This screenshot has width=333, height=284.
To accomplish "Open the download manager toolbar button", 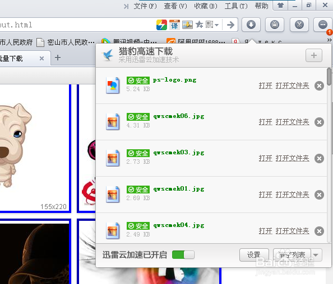I will click(x=251, y=25).
